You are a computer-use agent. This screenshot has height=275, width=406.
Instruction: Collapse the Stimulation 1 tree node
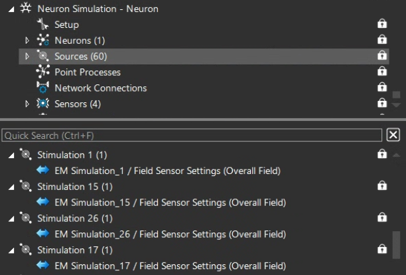click(x=11, y=155)
